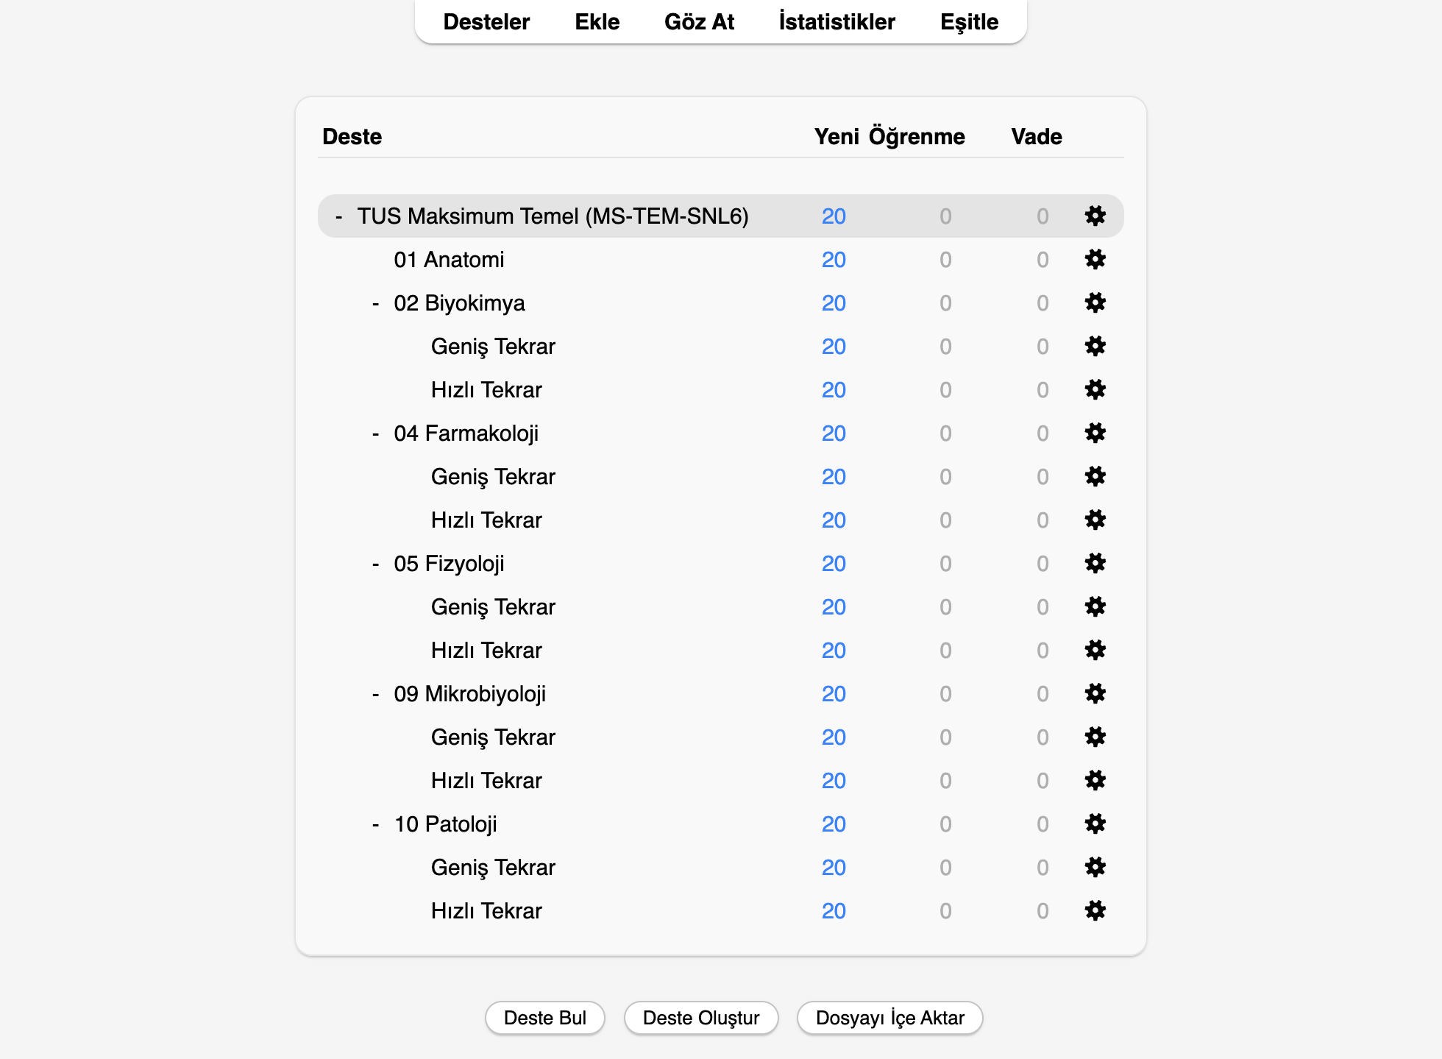Open gear for Hızlı Tekrar under 10 Patoloji
Image resolution: width=1442 pixels, height=1059 pixels.
point(1095,910)
